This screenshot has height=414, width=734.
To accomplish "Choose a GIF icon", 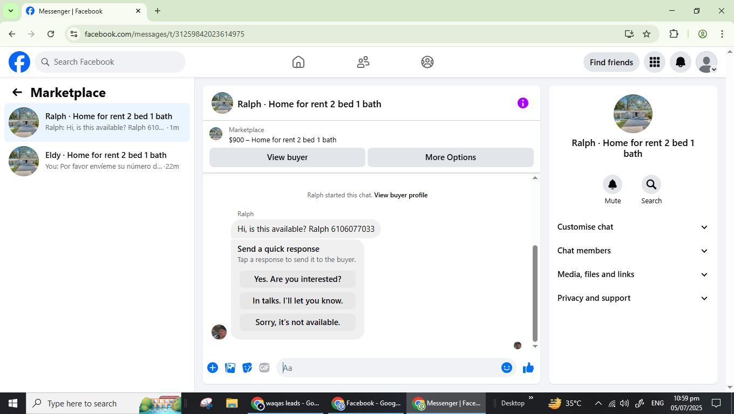I will [264, 368].
